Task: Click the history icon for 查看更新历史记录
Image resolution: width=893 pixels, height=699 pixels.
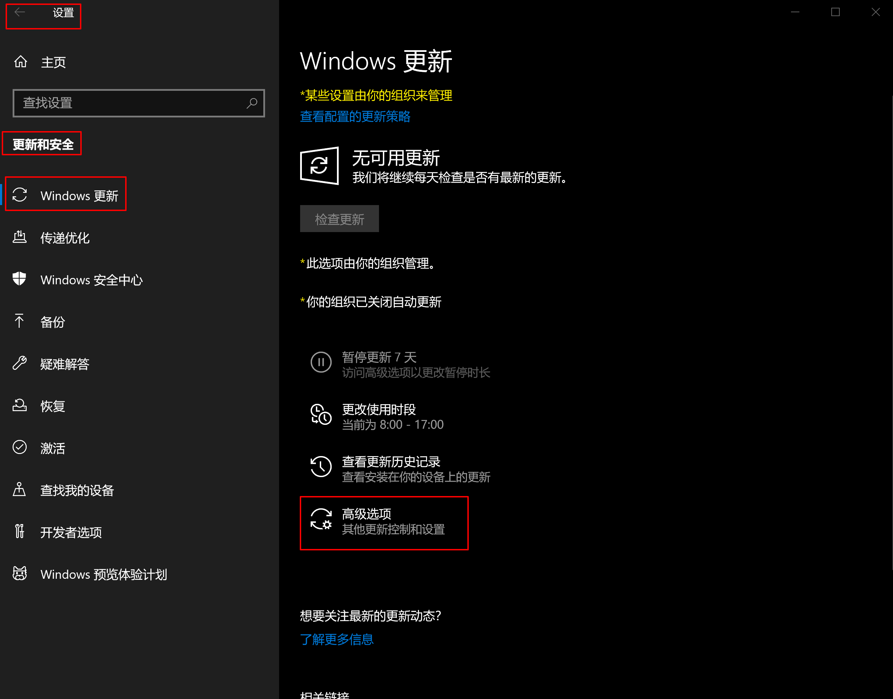Action: click(x=321, y=467)
